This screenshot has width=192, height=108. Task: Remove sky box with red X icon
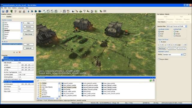[19, 52]
